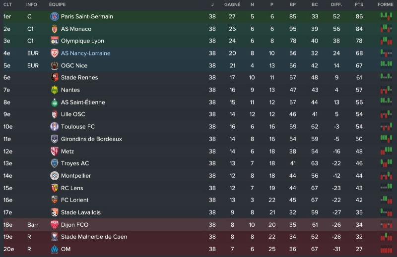Open the Toulouse FC team link
397x257 pixels.
tap(78, 127)
